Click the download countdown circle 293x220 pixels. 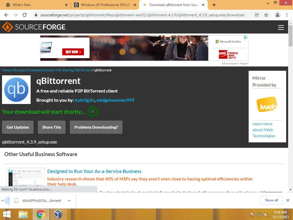(x=92, y=111)
